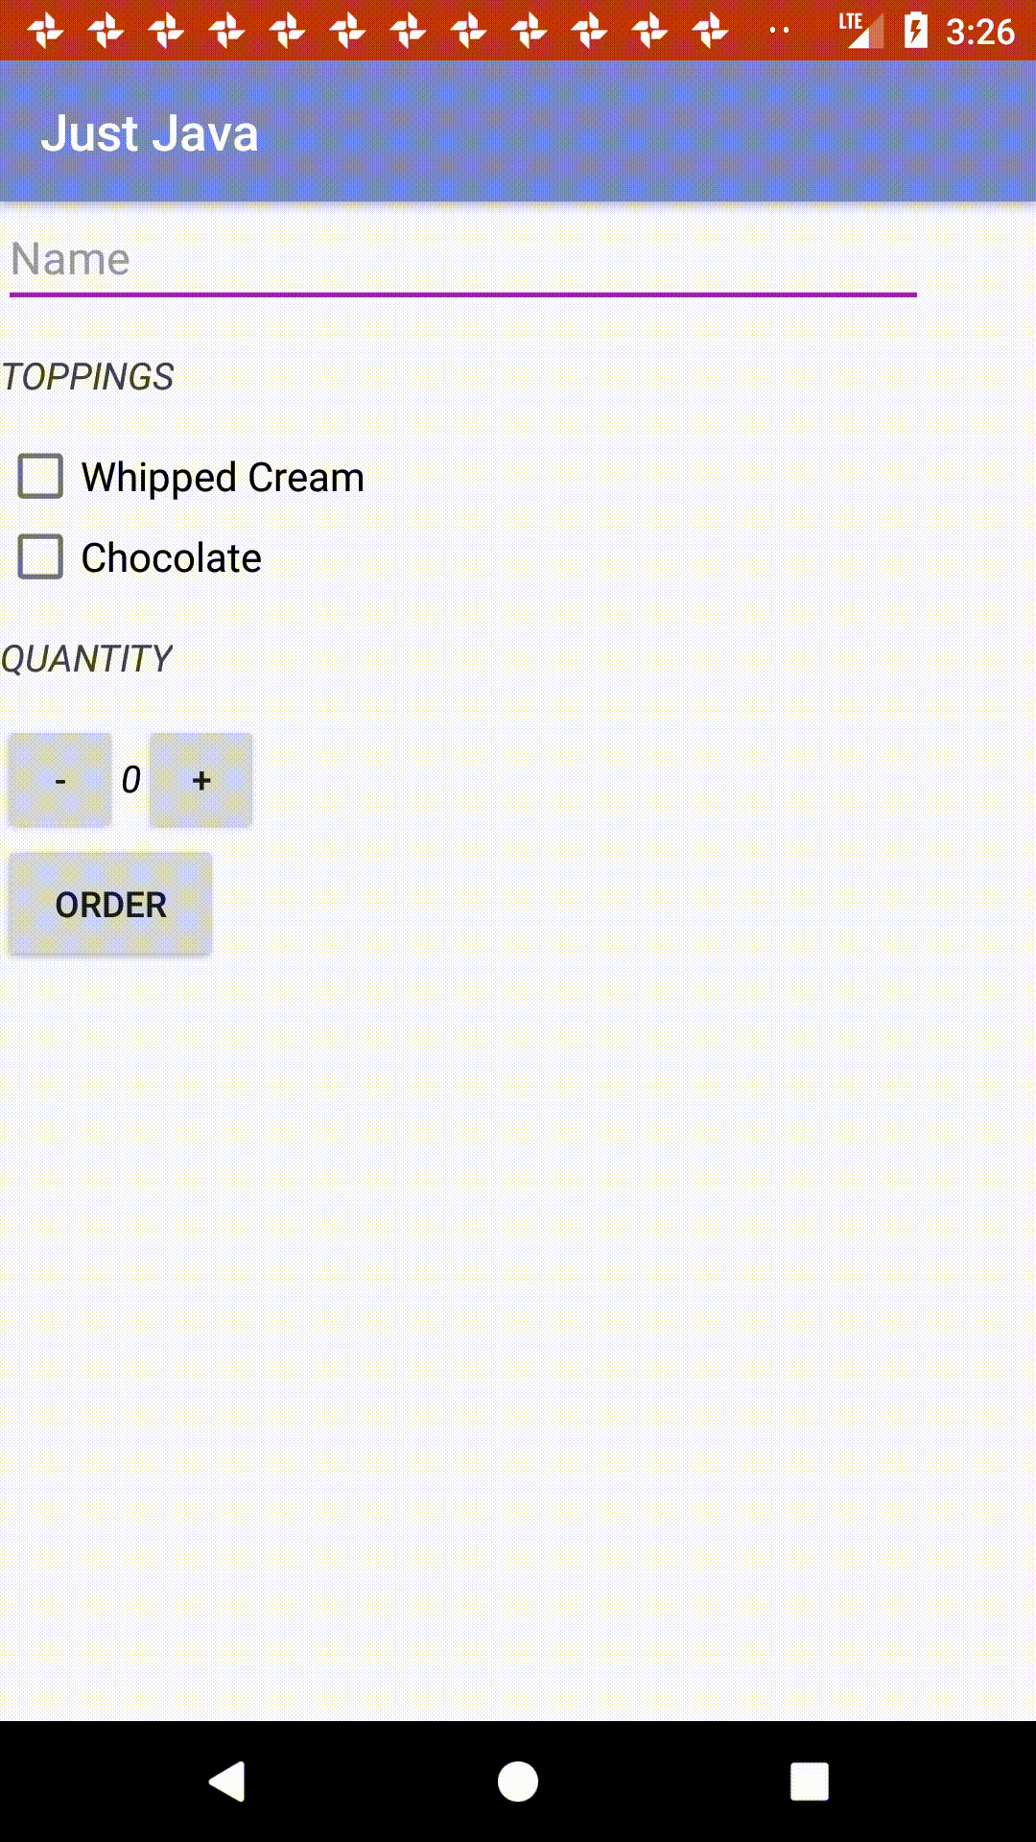Tap the QUANTITY section heading

click(86, 659)
